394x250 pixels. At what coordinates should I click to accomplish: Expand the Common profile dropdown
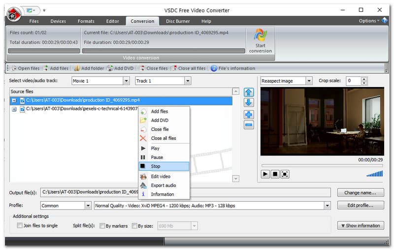(88, 206)
